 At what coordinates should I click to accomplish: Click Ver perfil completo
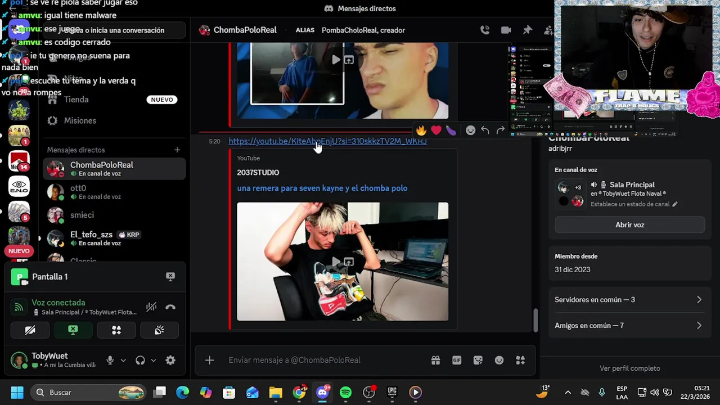click(x=629, y=368)
